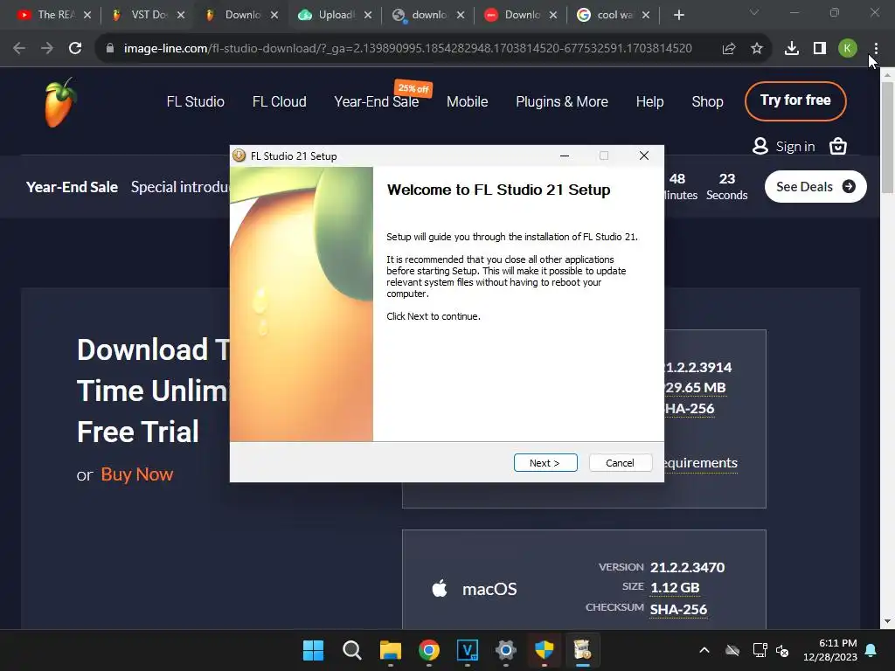This screenshot has height=671, width=895.
Task: Click the browser forward arrow
Action: (47, 49)
